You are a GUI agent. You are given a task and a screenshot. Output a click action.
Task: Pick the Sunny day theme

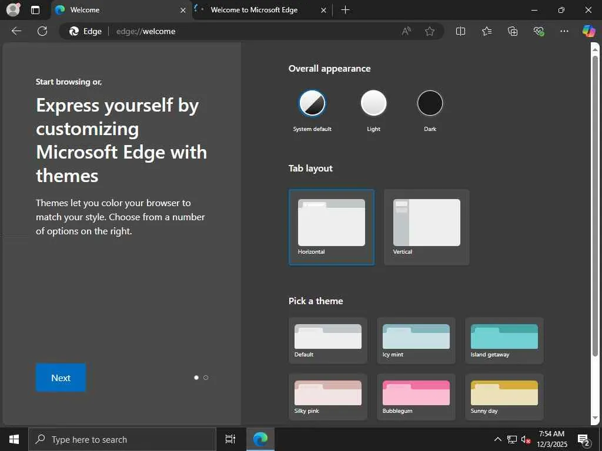pyautogui.click(x=504, y=397)
